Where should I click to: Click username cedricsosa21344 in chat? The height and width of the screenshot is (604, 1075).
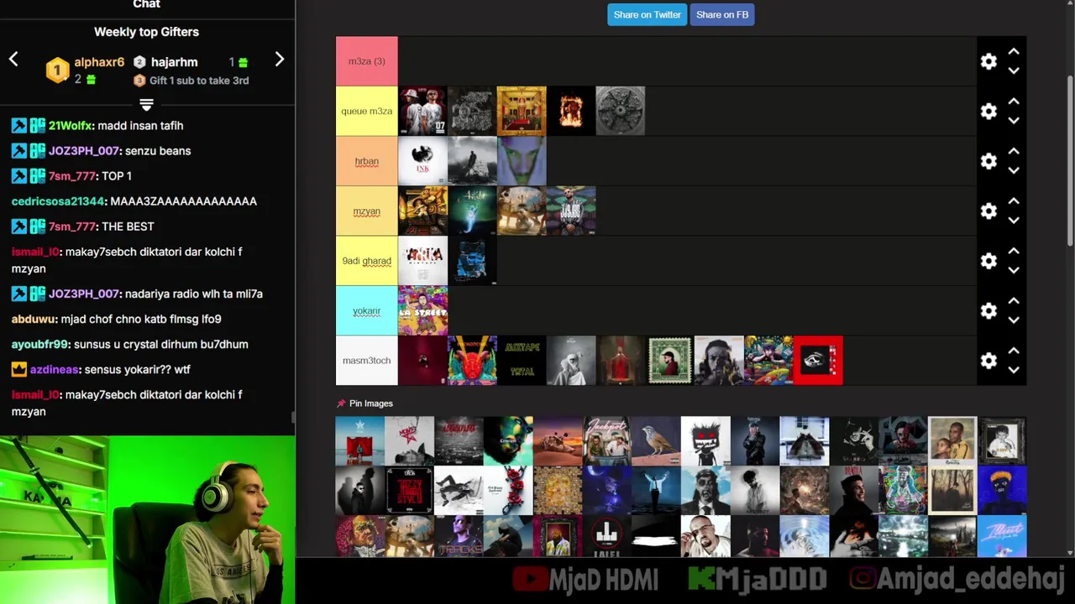[x=58, y=201]
